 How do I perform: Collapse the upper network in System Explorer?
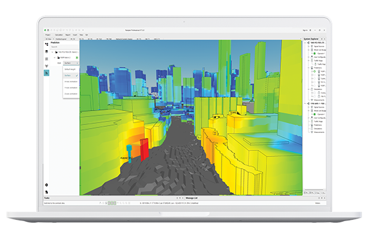305,43
